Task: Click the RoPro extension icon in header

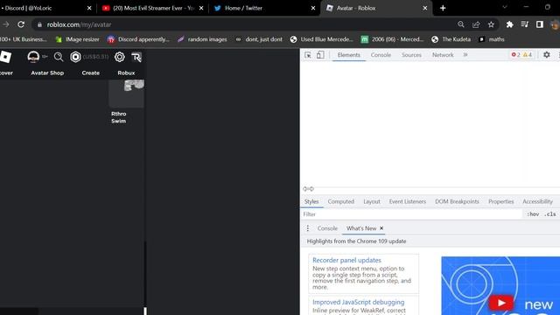Action: tap(136, 57)
